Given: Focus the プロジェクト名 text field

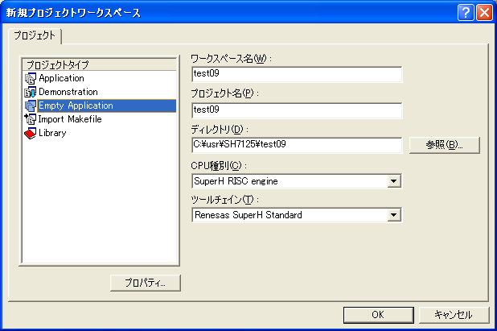Looking at the screenshot, I should 296,110.
